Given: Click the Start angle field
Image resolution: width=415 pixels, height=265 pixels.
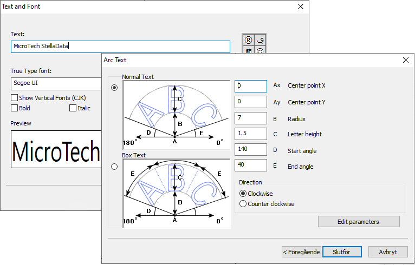Looking at the screenshot, I should [251, 149].
